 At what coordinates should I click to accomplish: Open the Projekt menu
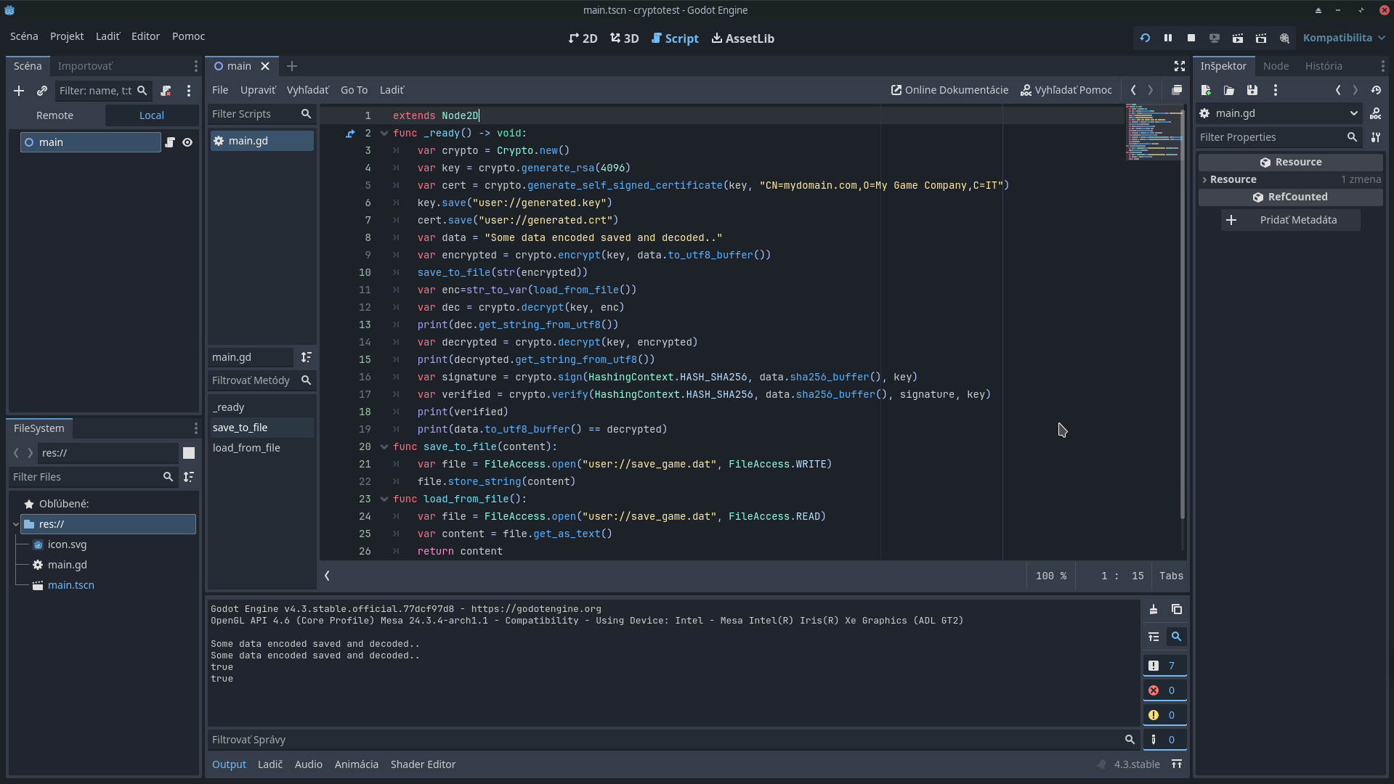pos(65,36)
